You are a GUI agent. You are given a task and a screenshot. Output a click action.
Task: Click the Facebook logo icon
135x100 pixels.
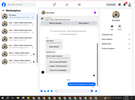click(4, 5)
